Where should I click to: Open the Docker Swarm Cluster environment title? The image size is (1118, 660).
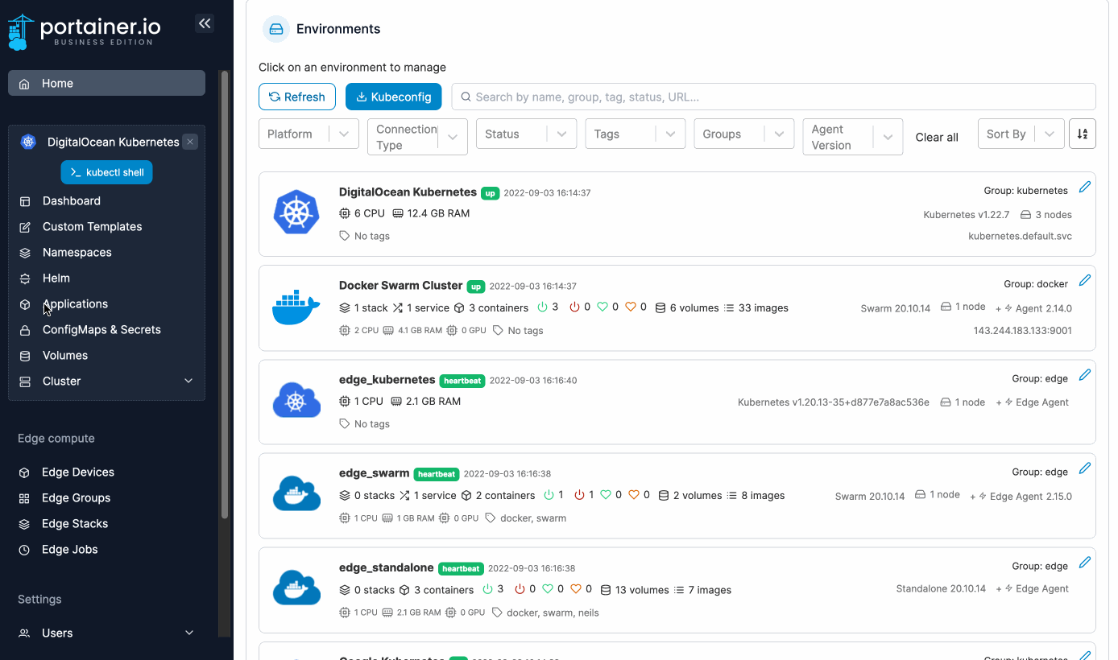click(x=400, y=286)
